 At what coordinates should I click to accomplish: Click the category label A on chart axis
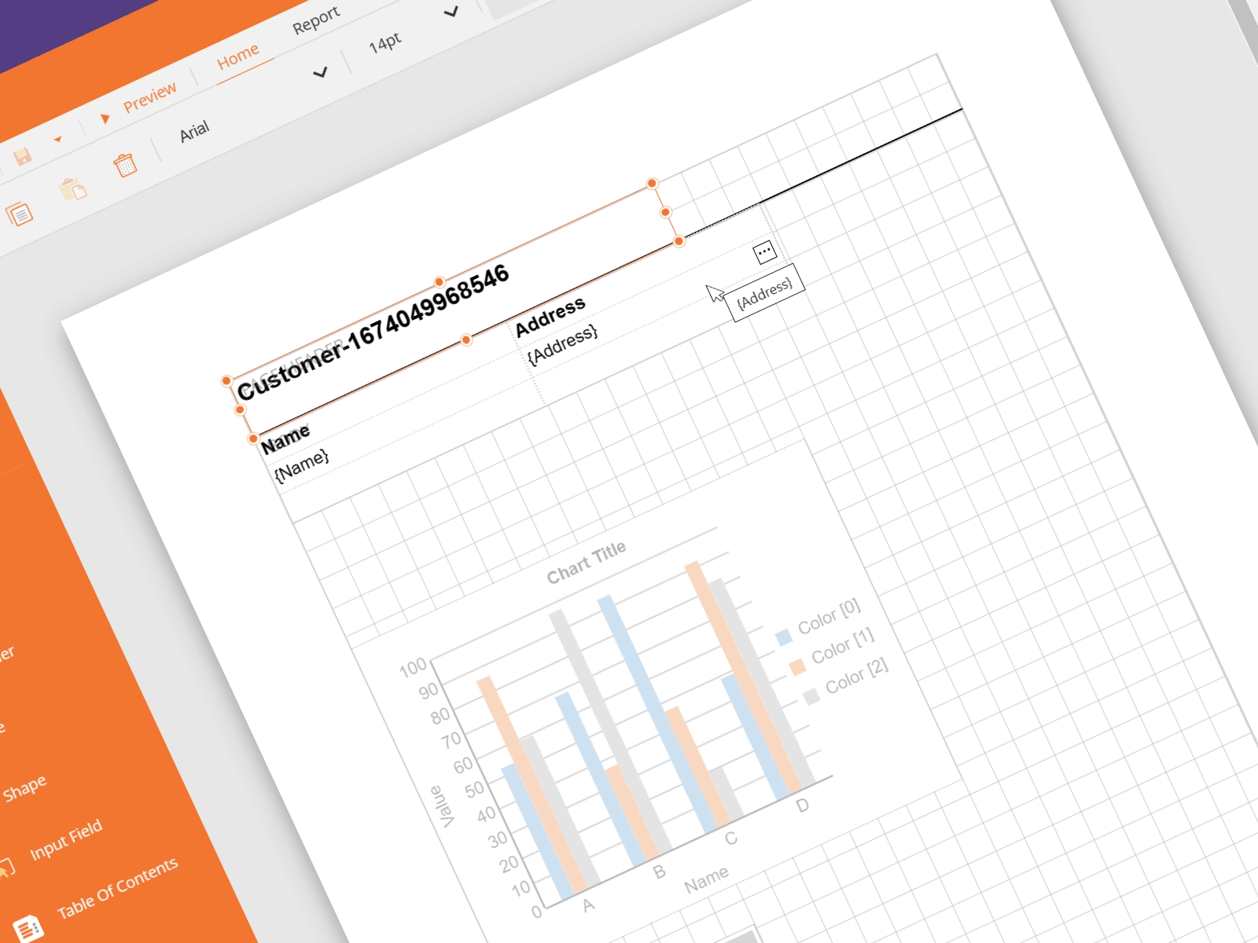coord(588,905)
